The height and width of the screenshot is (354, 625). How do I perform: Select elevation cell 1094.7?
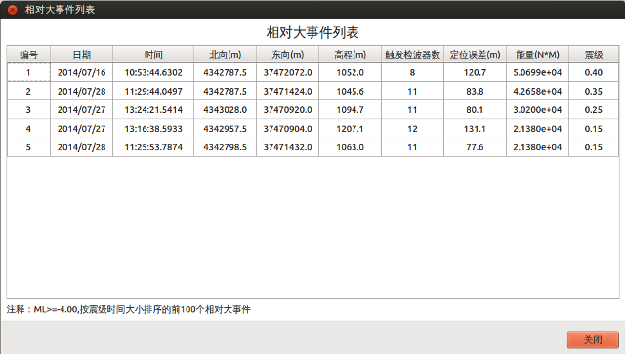pos(350,110)
